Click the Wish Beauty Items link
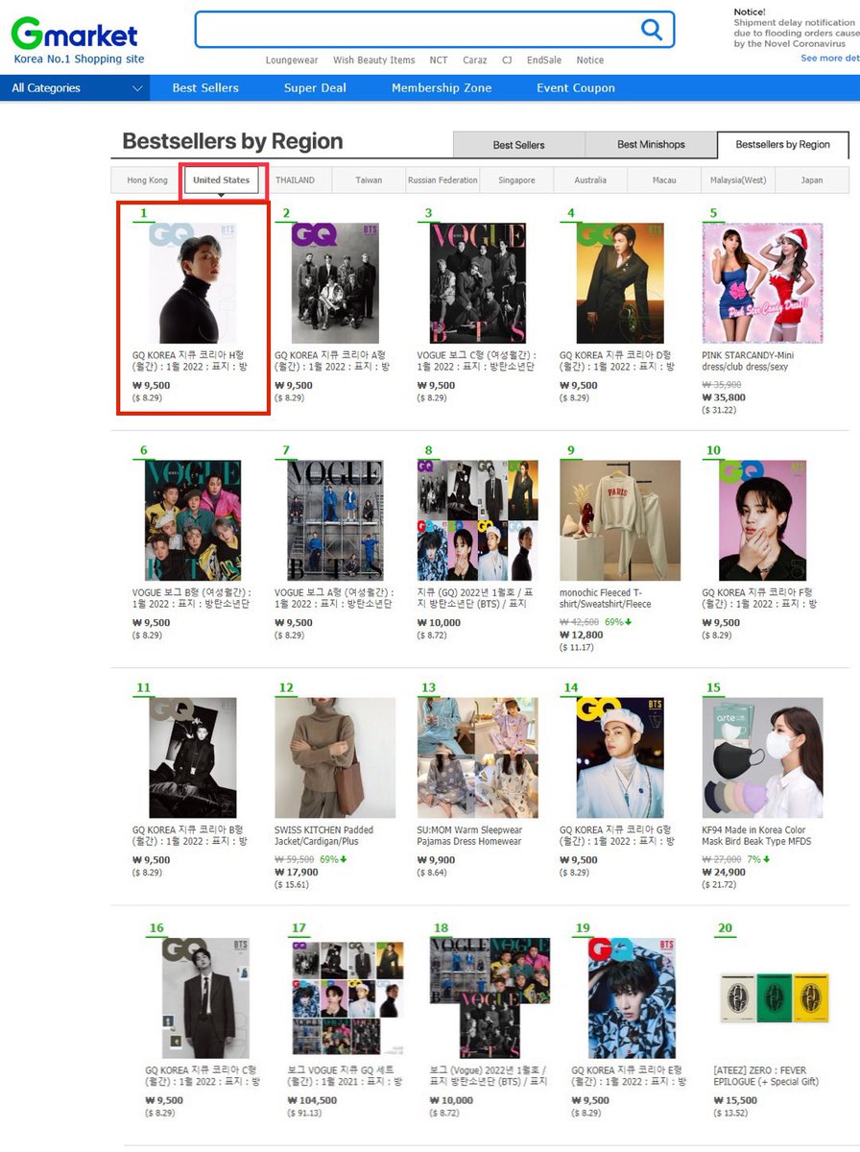Image resolution: width=860 pixels, height=1152 pixels. click(x=374, y=60)
